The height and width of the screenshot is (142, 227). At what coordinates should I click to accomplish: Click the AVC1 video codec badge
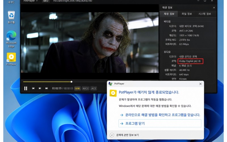(x=85, y=89)
